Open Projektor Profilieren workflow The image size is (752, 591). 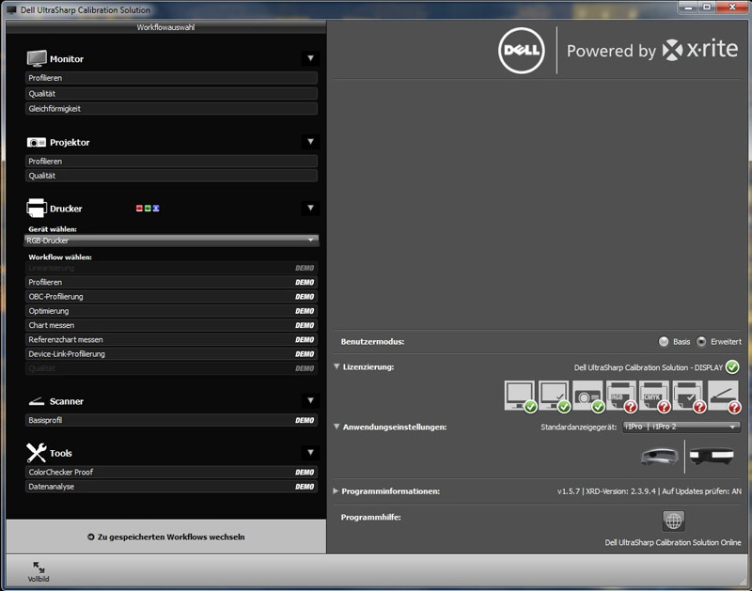(x=171, y=161)
